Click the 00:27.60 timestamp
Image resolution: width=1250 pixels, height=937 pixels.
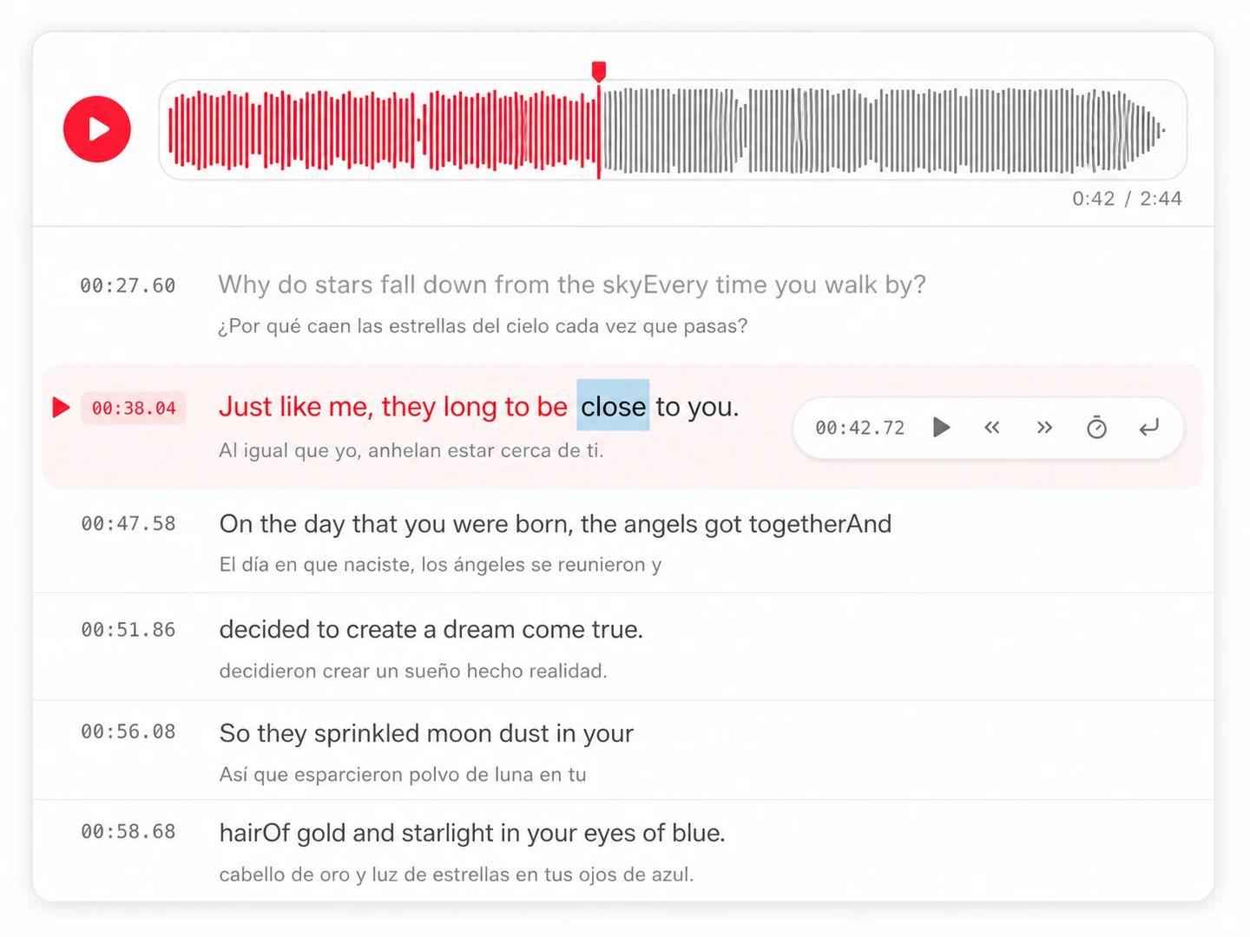128,285
